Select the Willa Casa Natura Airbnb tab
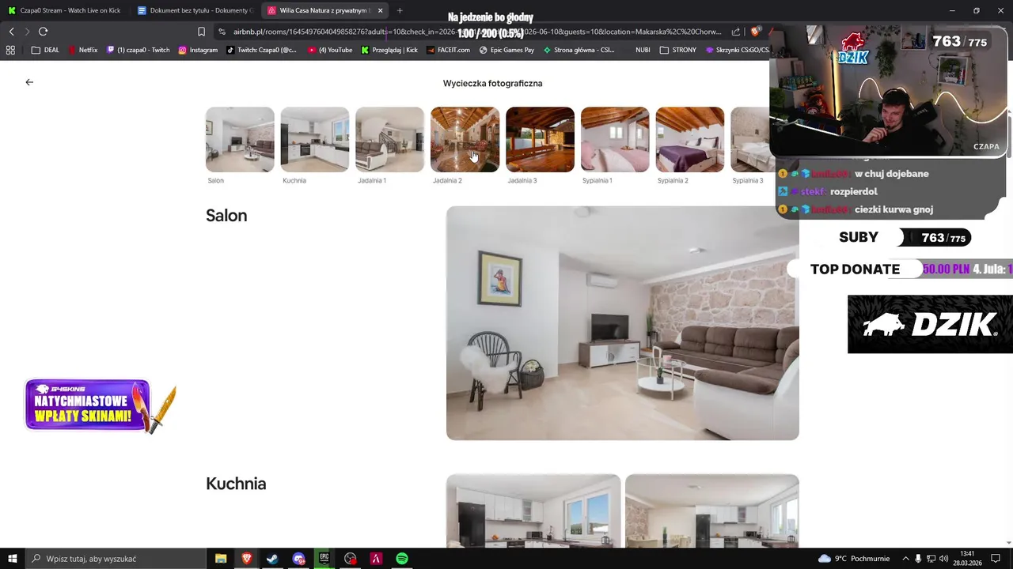This screenshot has width=1013, height=569. tap(324, 10)
